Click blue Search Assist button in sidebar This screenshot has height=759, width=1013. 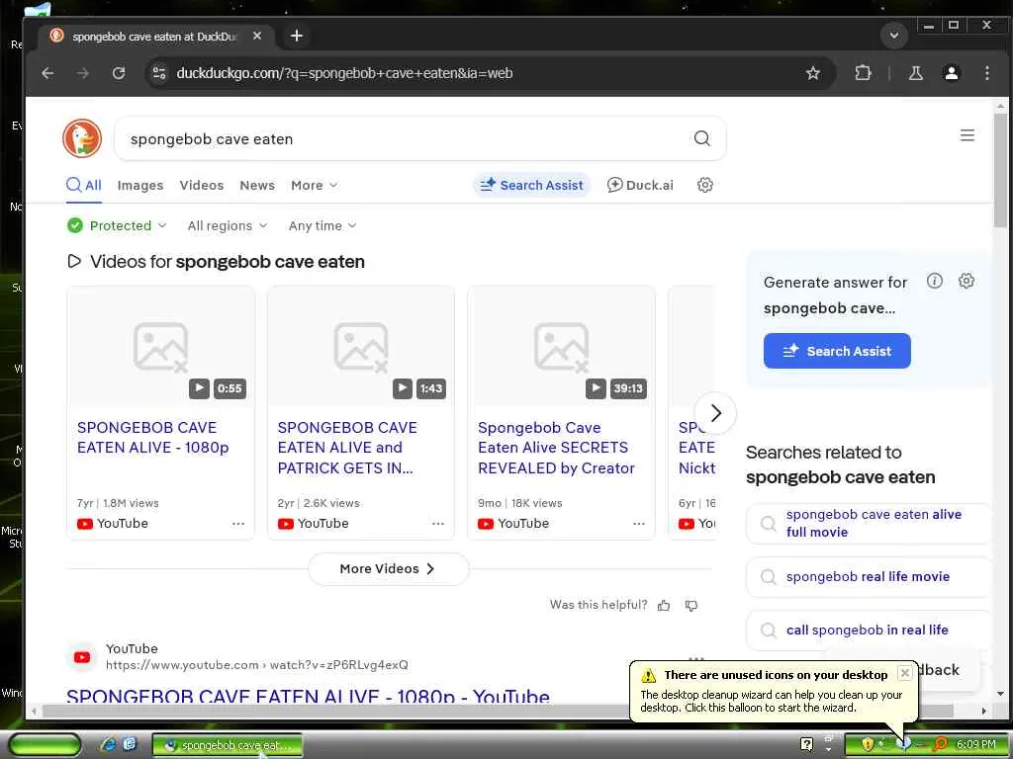[x=837, y=351]
